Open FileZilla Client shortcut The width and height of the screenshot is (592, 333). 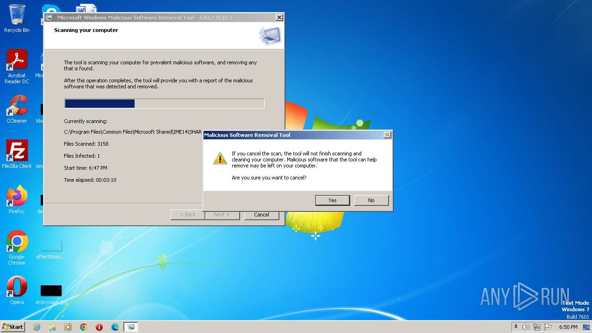(x=17, y=154)
